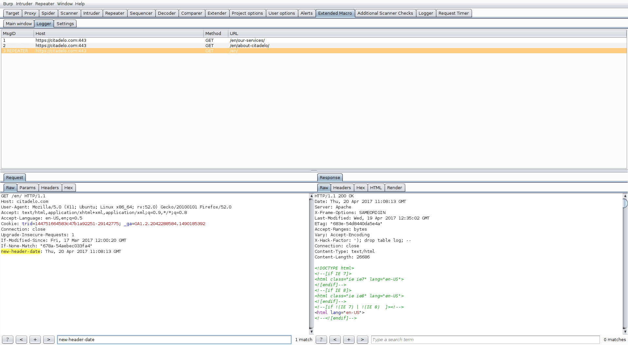628x345 pixels.
Task: Open the Repeater menu
Action: [x=44, y=4]
